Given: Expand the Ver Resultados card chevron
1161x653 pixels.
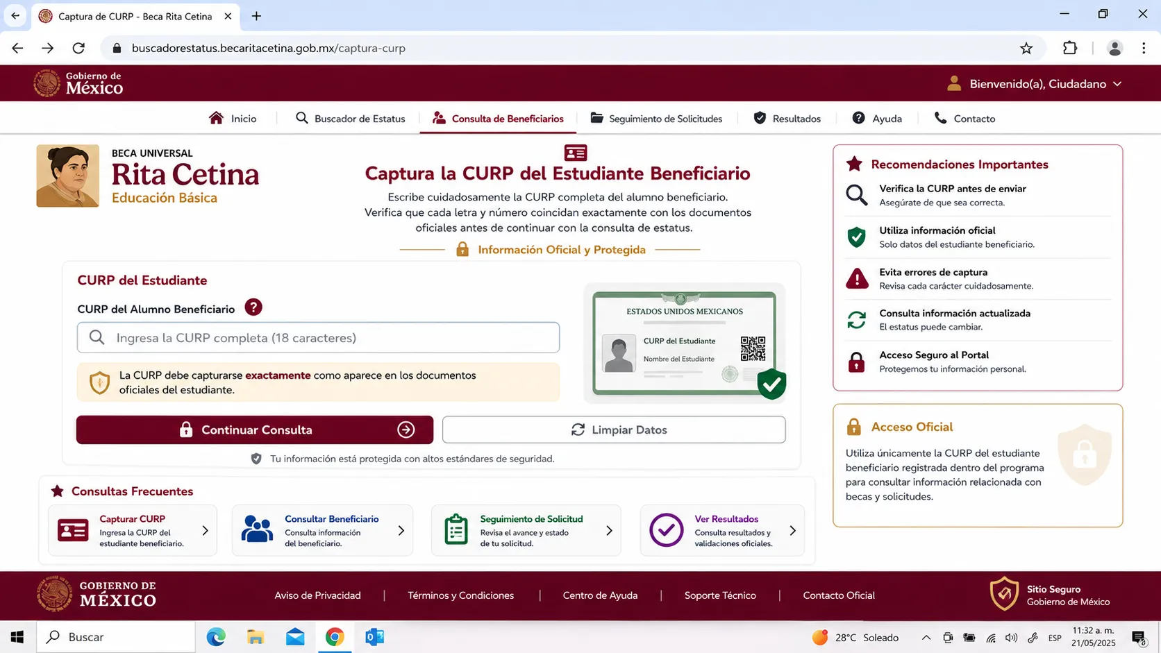Looking at the screenshot, I should [792, 530].
